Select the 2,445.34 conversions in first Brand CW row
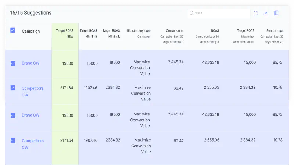This screenshot has height=165, width=294. pos(176,62)
